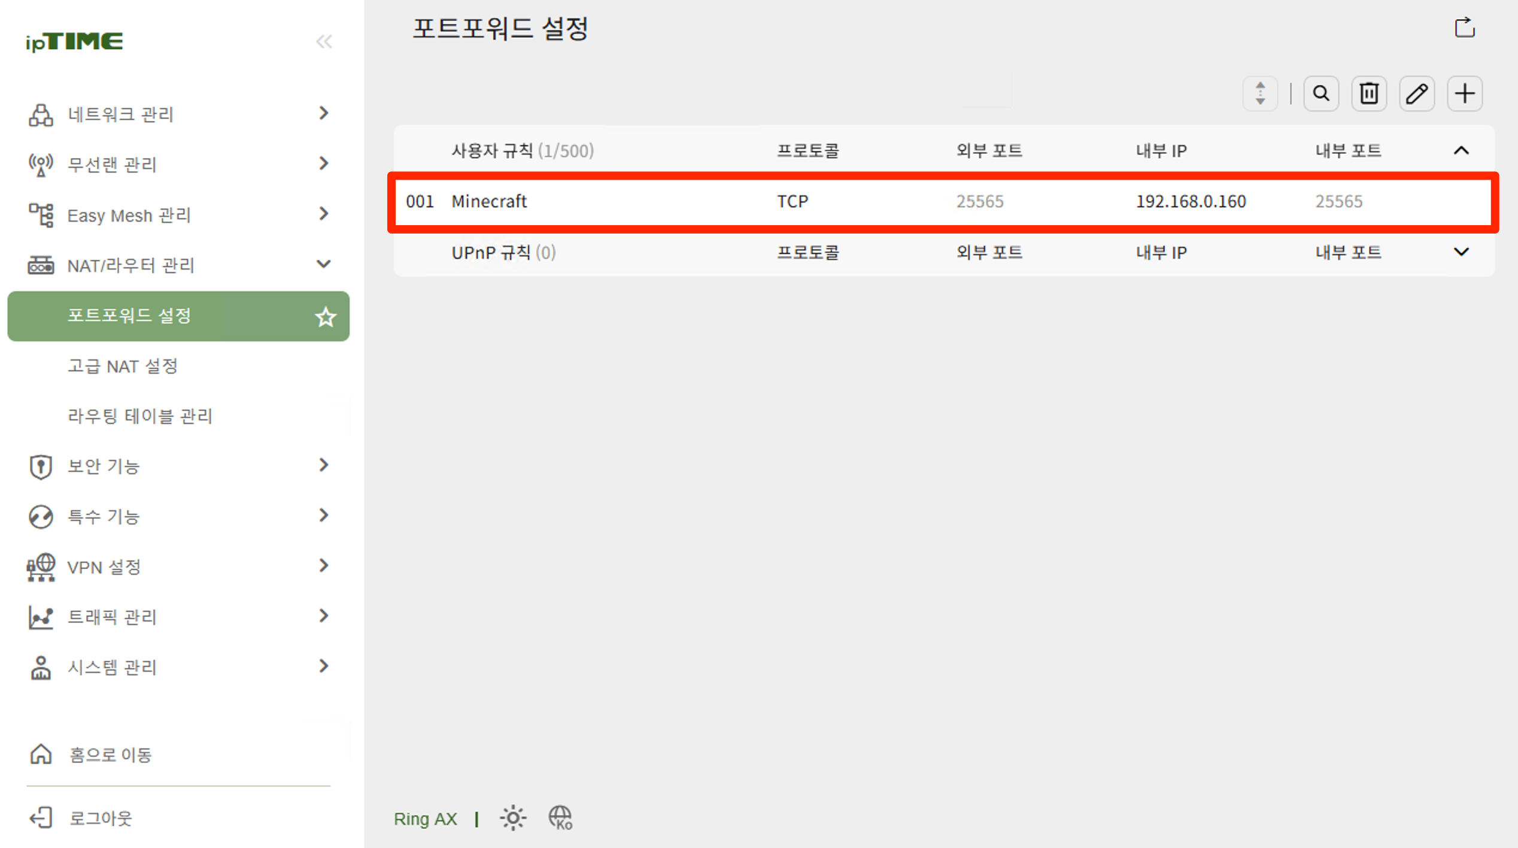Expand 네트워크 관리 chevron
Image resolution: width=1518 pixels, height=848 pixels.
324,113
